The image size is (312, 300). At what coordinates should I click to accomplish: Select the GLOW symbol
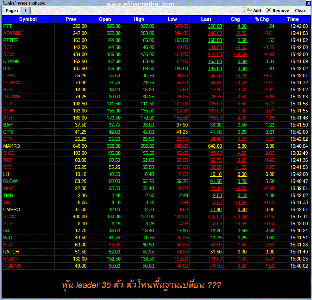(10, 181)
